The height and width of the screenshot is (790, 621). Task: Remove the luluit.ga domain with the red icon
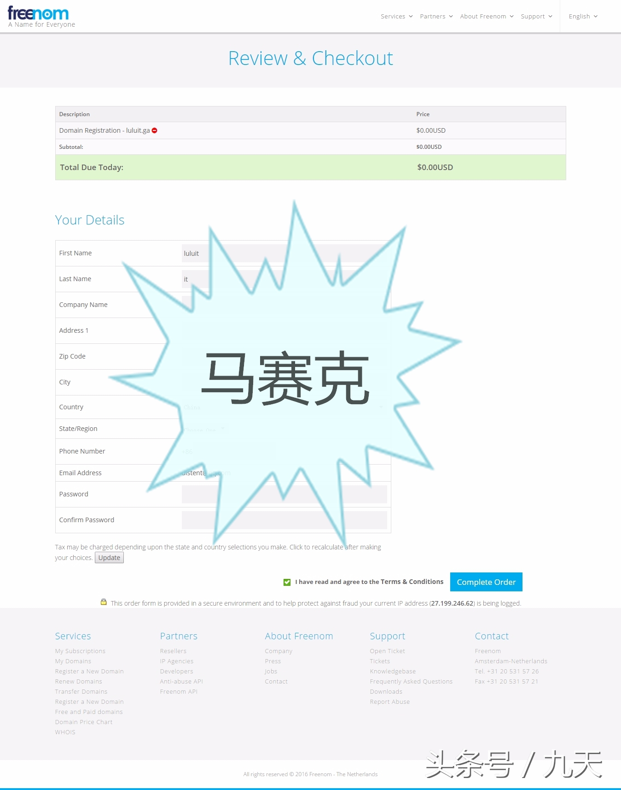click(155, 130)
